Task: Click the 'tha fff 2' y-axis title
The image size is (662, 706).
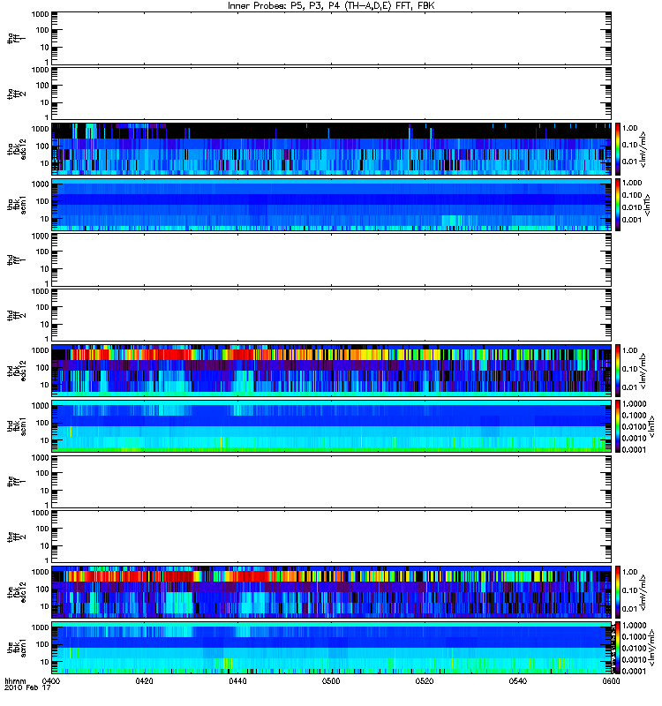Action: [17, 94]
